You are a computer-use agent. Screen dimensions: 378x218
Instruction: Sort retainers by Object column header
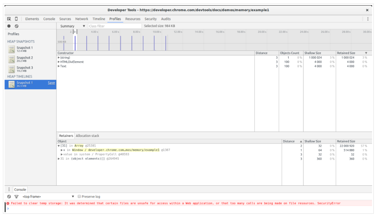(169, 142)
